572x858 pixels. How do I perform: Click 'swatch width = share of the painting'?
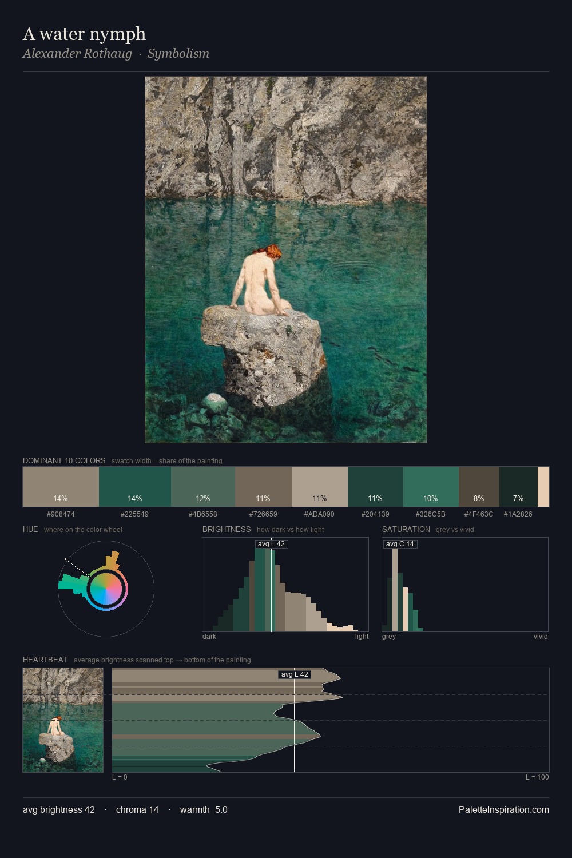pyautogui.click(x=167, y=461)
